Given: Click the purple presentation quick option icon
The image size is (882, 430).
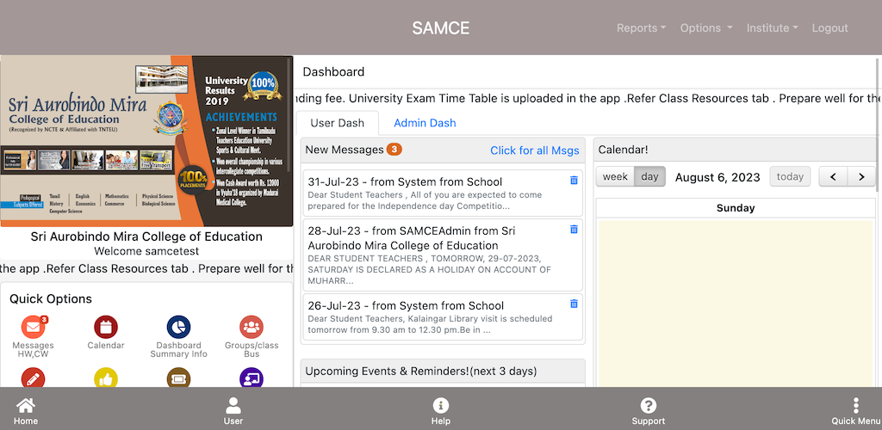Looking at the screenshot, I should 252,378.
